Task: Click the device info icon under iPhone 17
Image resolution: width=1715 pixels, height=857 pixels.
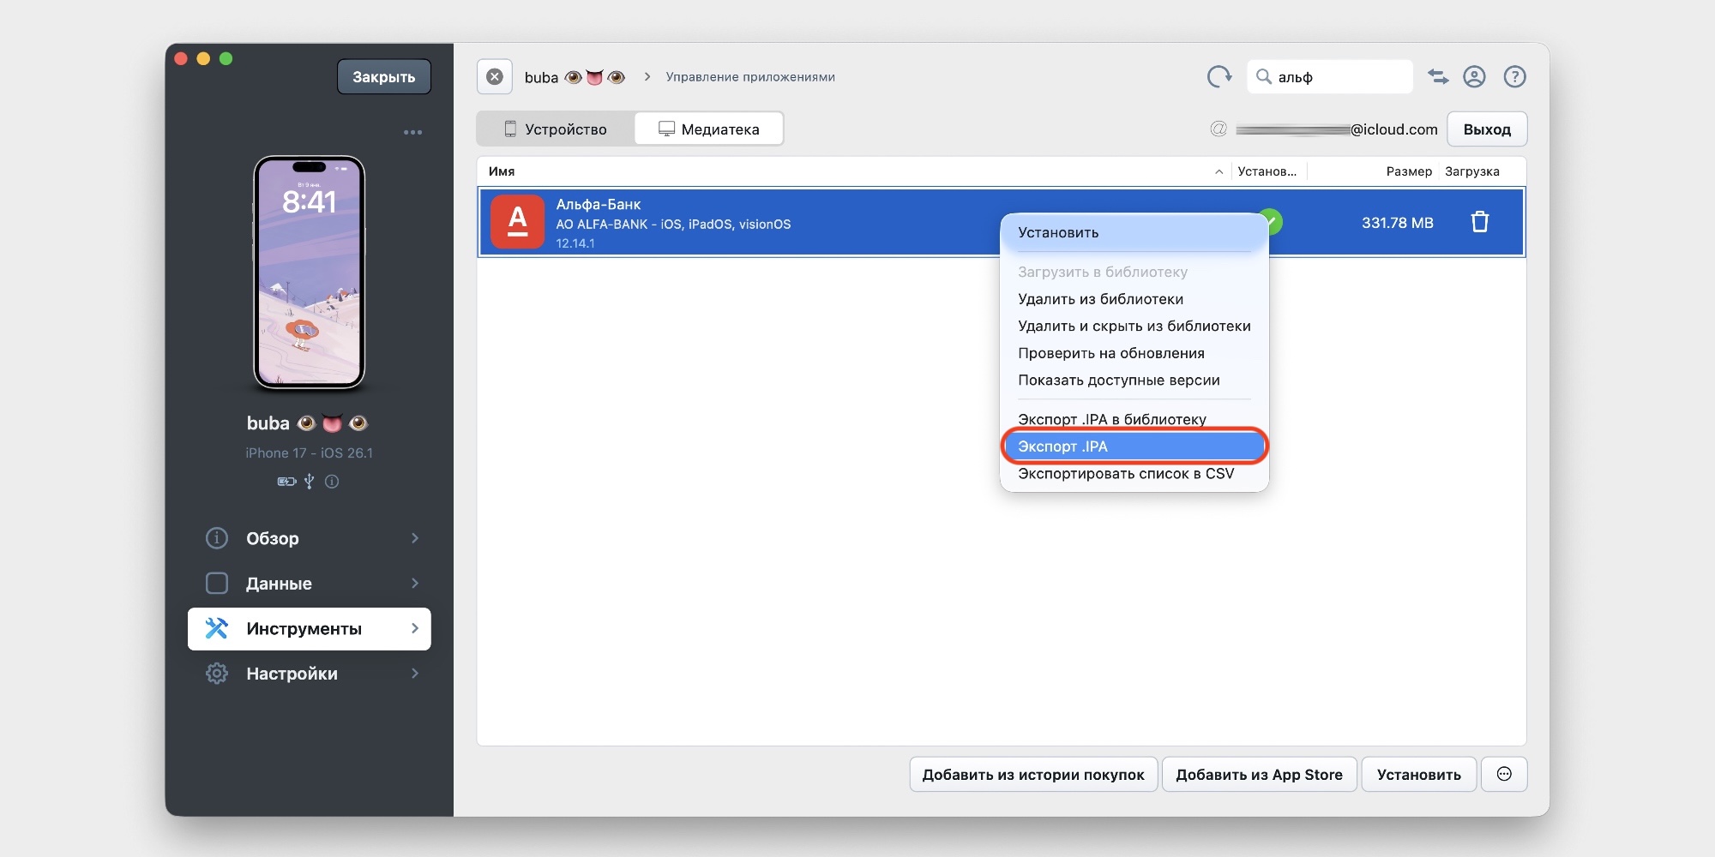Action: pos(332,482)
